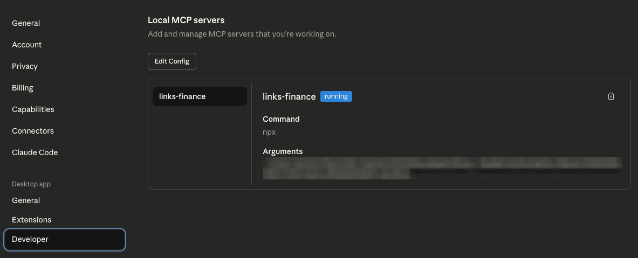Click the npx command value

coord(269,132)
